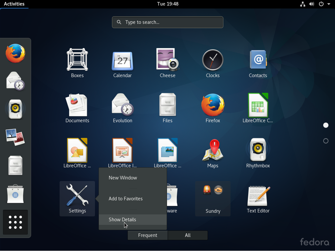335x251 pixels.
Task: Open Software from the dock
Action: pyautogui.click(x=15, y=194)
